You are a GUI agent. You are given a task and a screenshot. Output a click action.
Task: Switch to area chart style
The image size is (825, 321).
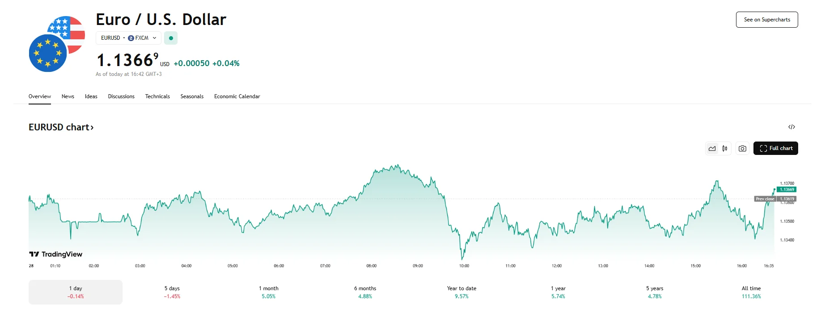click(x=712, y=149)
